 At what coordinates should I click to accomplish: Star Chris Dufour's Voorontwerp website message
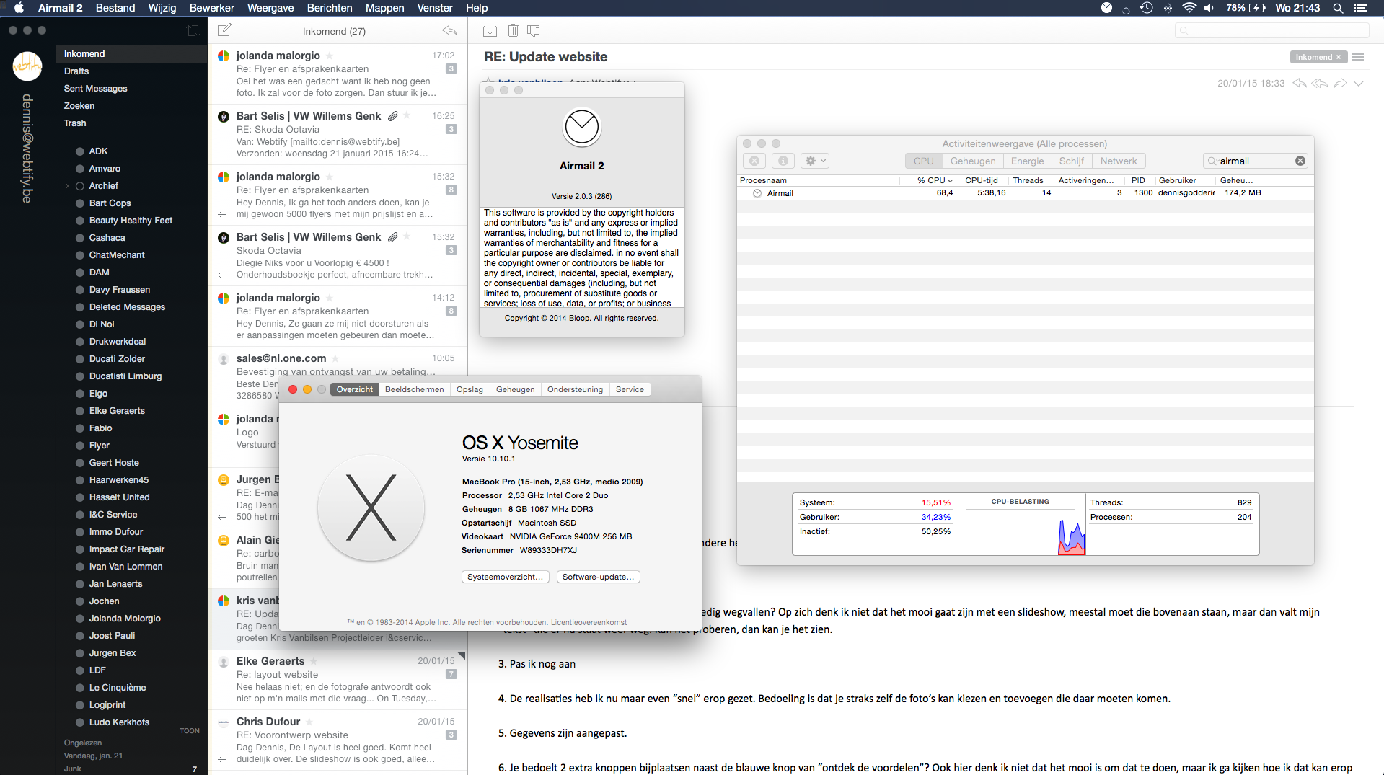click(x=309, y=722)
